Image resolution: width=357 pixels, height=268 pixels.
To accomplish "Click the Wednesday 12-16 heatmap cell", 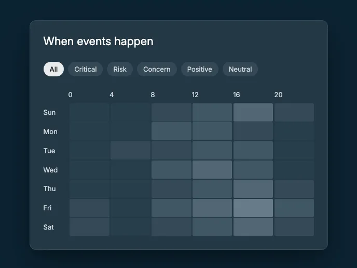I will click(212, 169).
